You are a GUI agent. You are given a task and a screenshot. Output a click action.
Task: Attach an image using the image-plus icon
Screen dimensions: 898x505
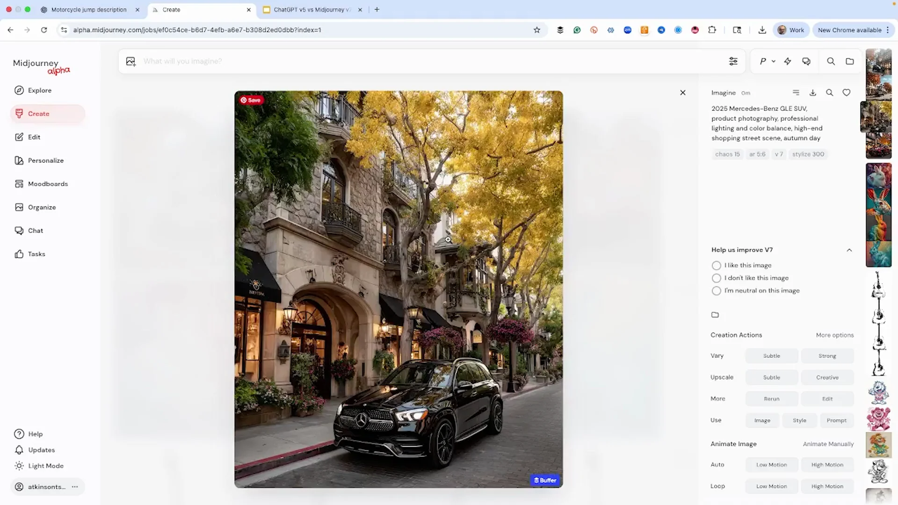130,61
